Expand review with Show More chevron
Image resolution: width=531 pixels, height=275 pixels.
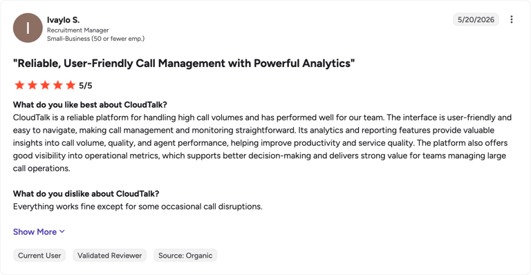(x=62, y=231)
